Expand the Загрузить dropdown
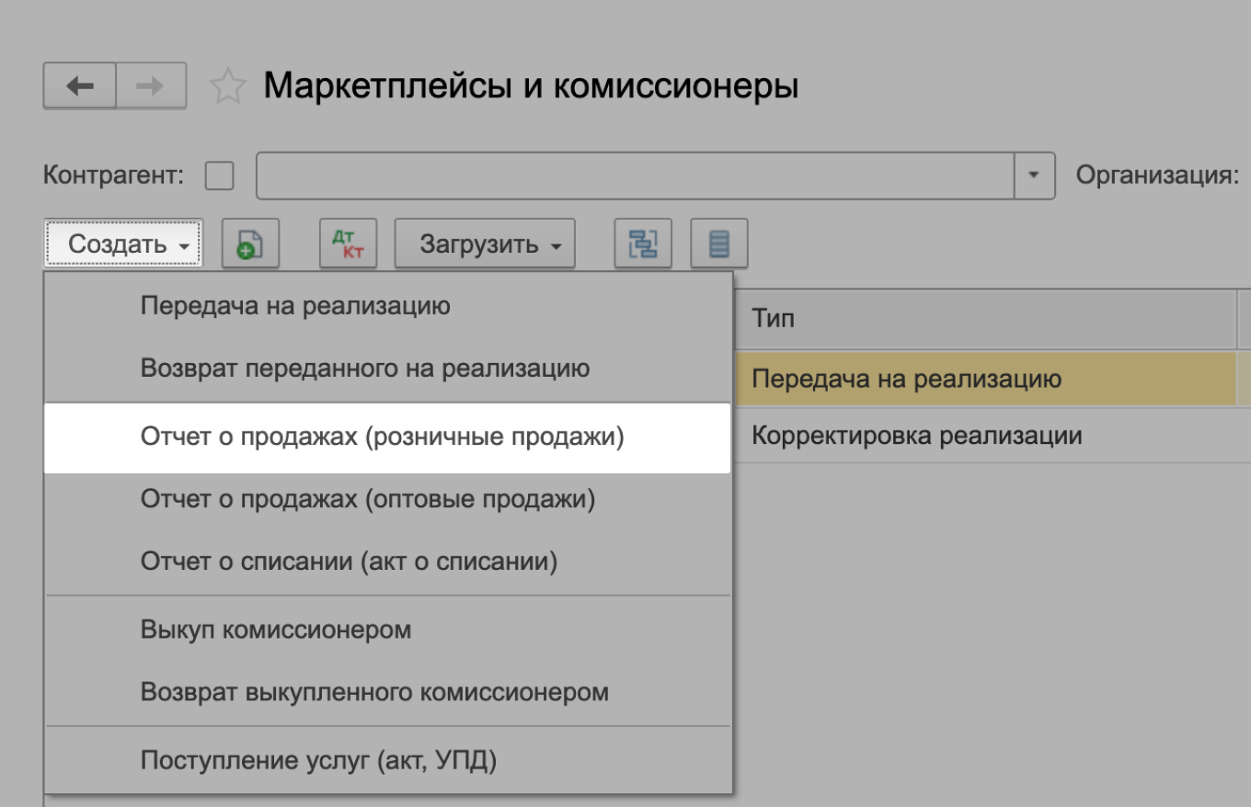This screenshot has width=1251, height=807. 484,243
